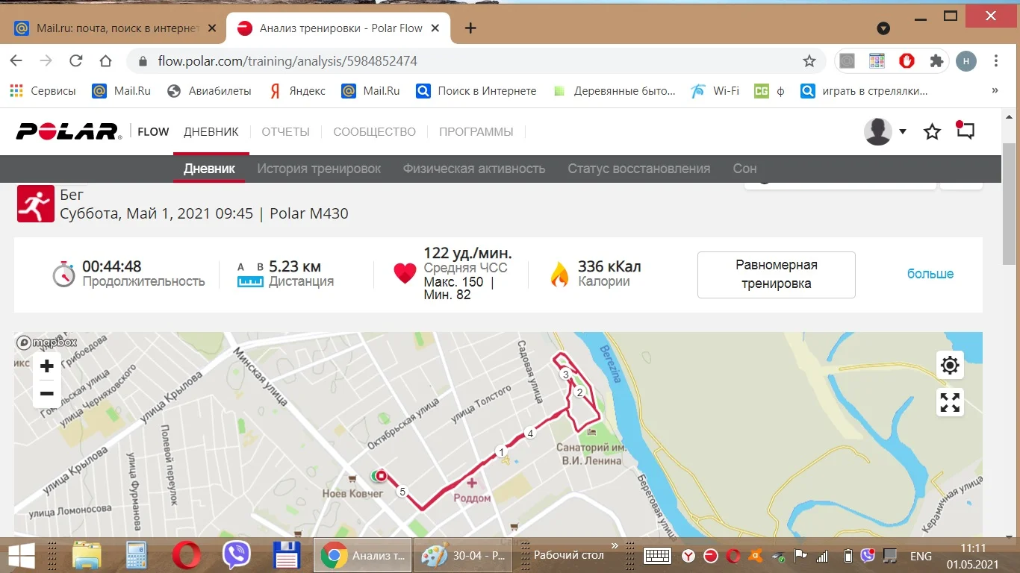Switch to the История тренировок tab
Image resolution: width=1020 pixels, height=573 pixels.
(319, 169)
